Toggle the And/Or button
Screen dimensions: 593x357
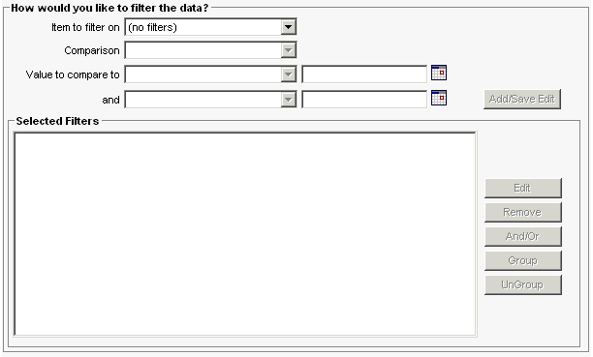click(x=523, y=236)
